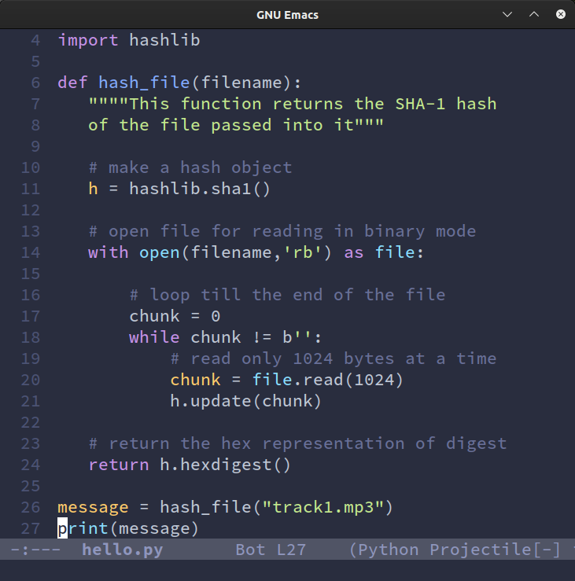Image resolution: width=575 pixels, height=581 pixels.
Task: Click the 'with' keyword on line 14
Action: pyautogui.click(x=109, y=252)
